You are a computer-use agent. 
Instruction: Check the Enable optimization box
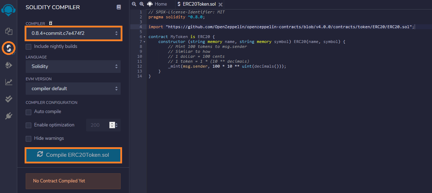point(28,125)
